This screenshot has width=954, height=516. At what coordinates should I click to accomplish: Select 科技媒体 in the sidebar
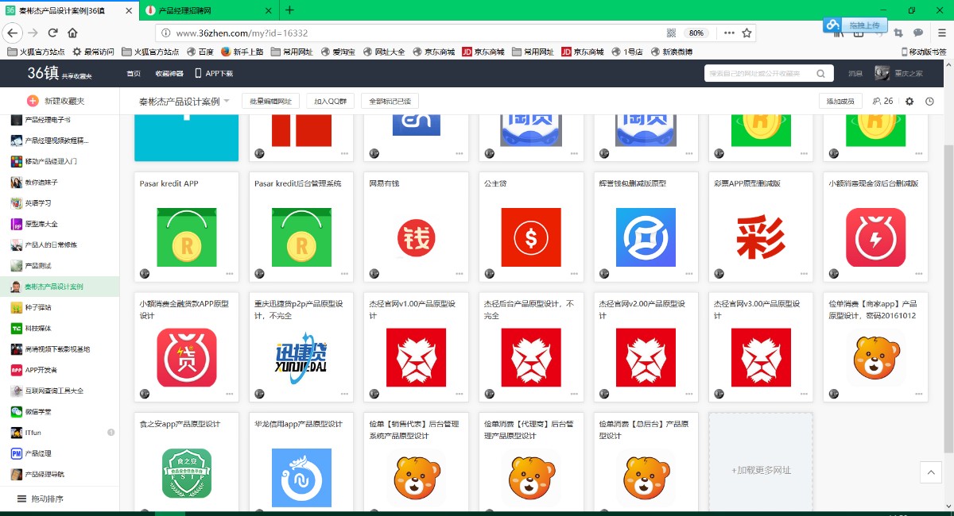[60, 328]
